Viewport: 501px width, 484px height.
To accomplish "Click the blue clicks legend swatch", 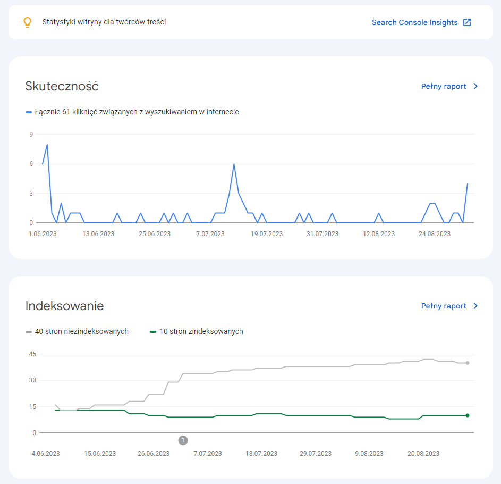I will (x=29, y=112).
